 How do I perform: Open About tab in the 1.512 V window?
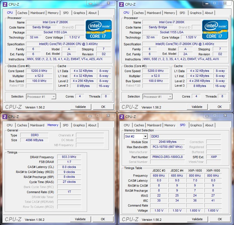click(92, 13)
